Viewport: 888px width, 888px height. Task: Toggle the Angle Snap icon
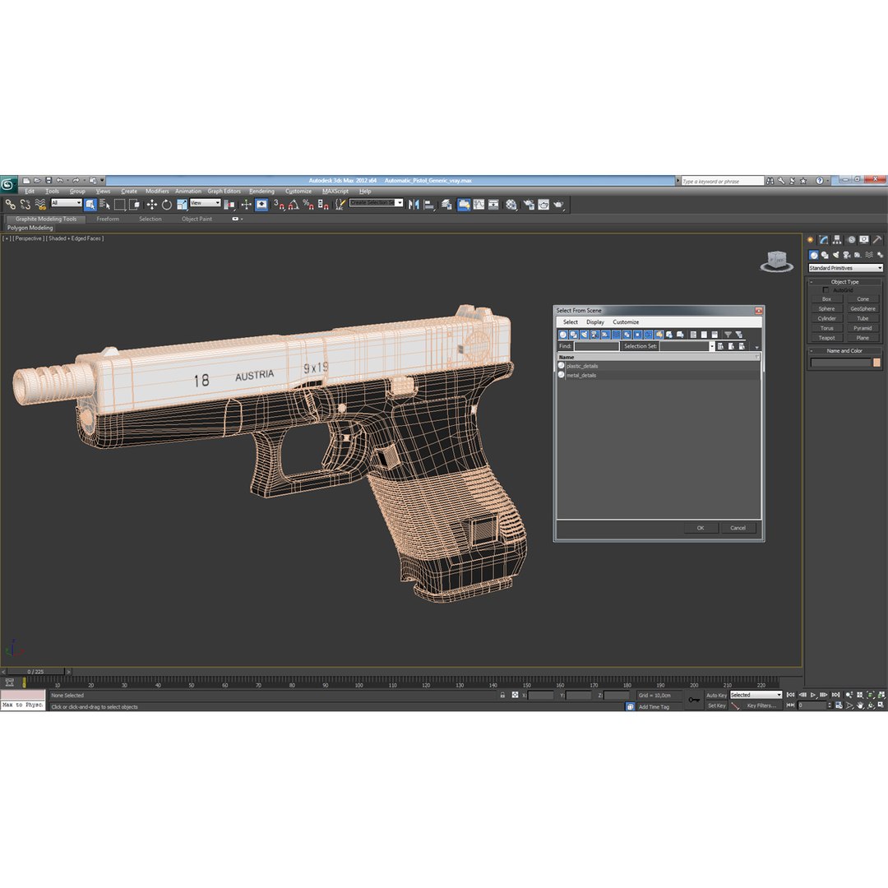pyautogui.click(x=294, y=205)
